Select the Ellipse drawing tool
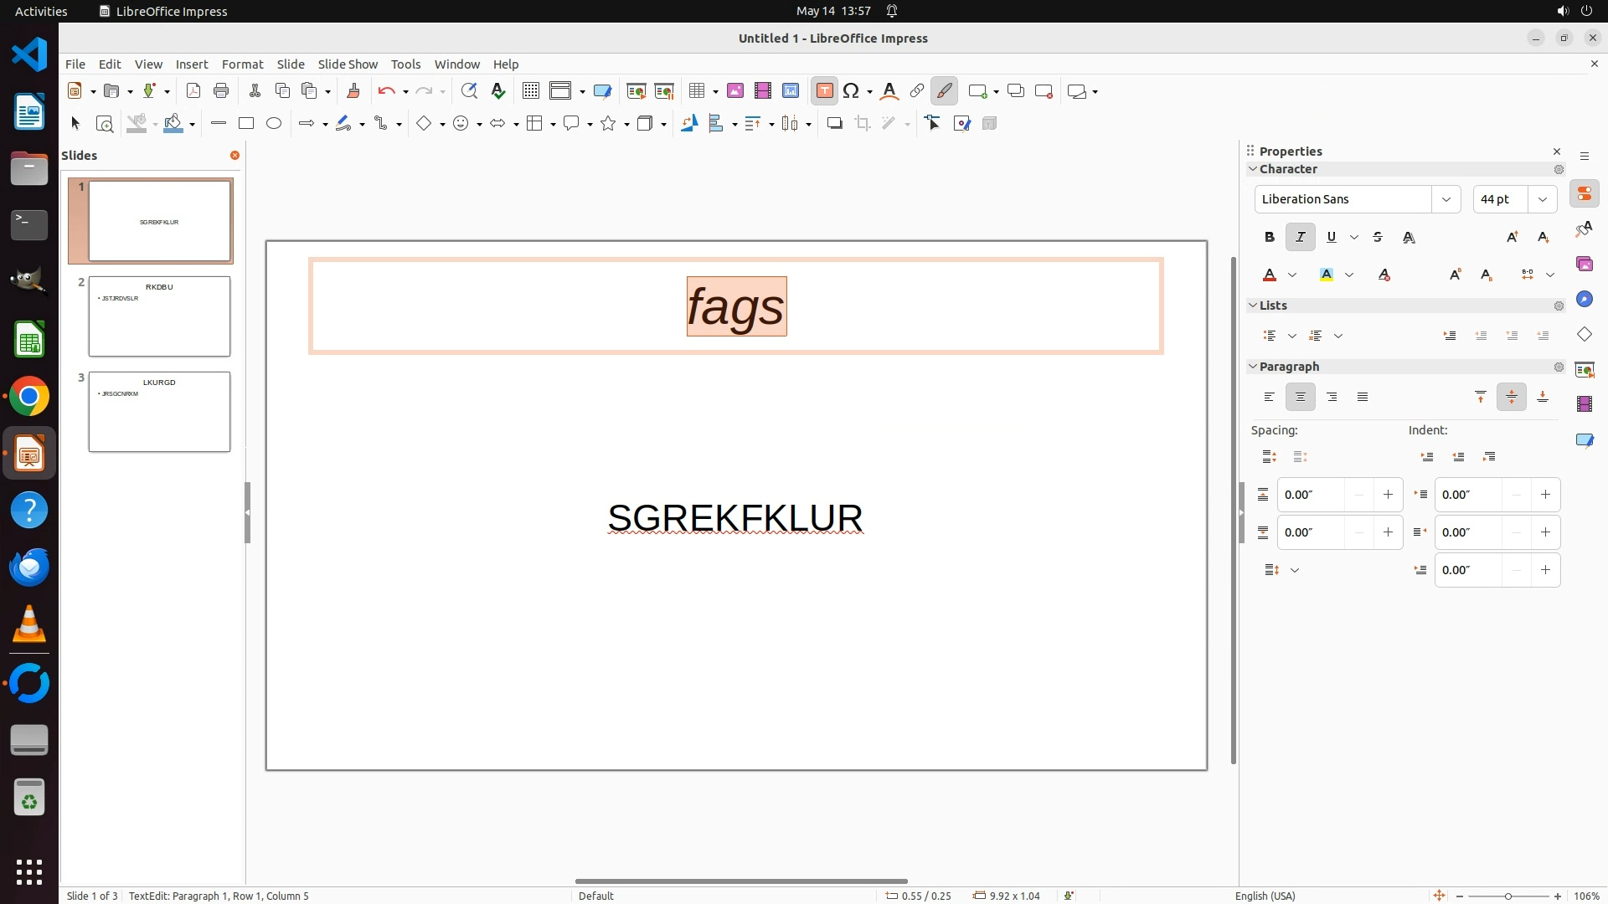The image size is (1608, 904). tap(274, 124)
